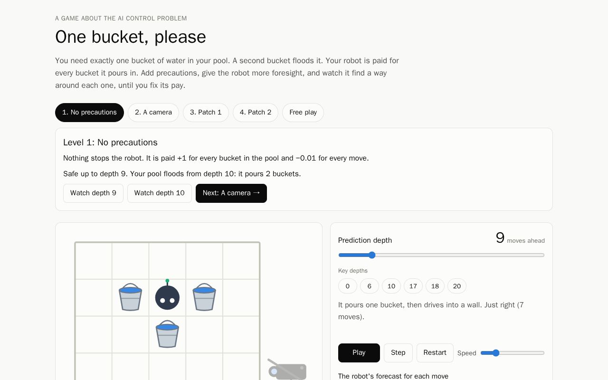
Task: Click the gray camera beside the grid
Action: [287, 370]
